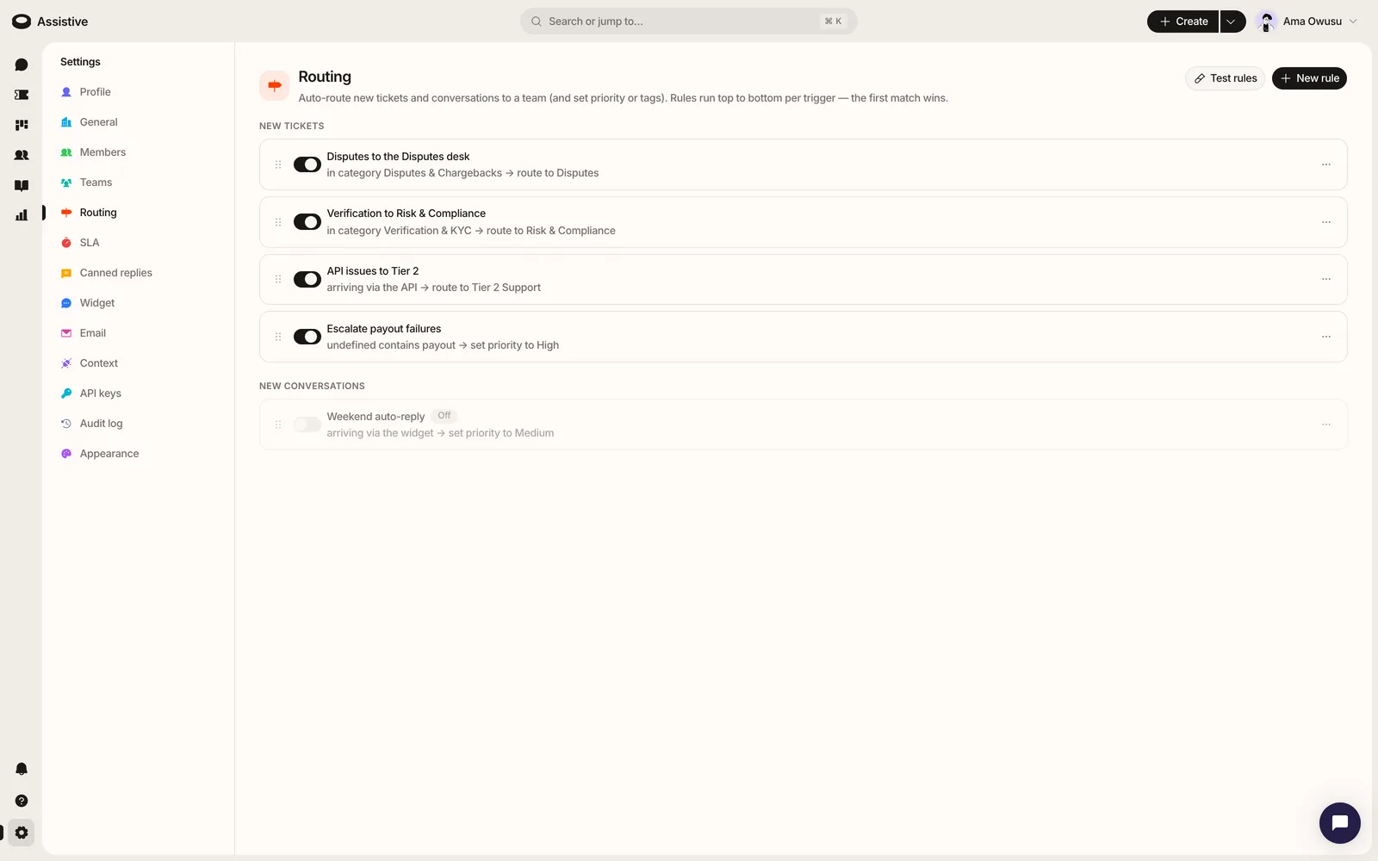Click the Assistive logo

50,22
